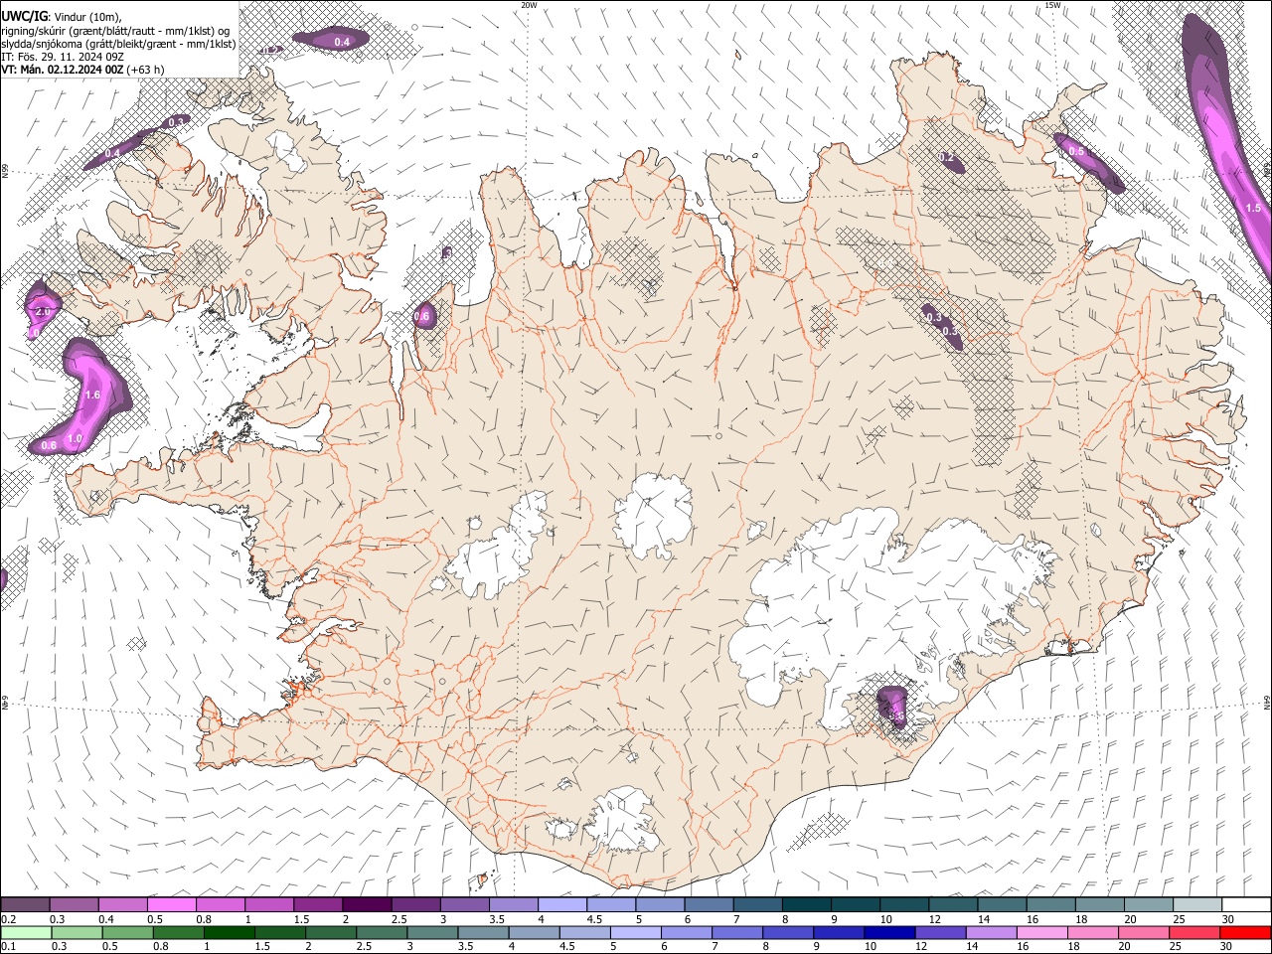Pick the dark purple upper swatch between 2 and 2.5
The image size is (1272, 954).
(367, 904)
